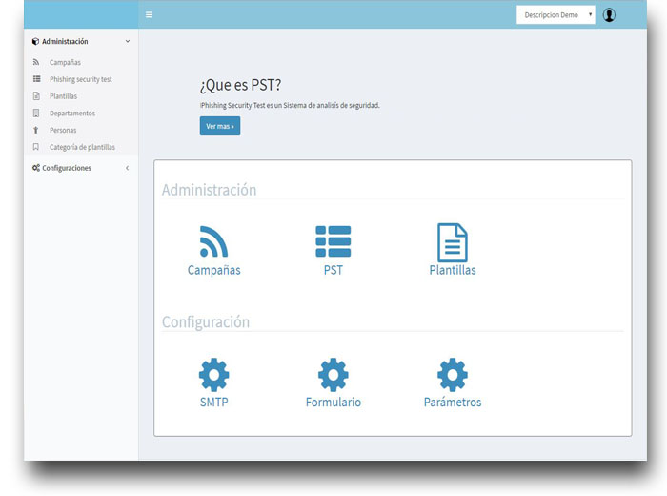The height and width of the screenshot is (496, 667).
Task: Click the Formulario gear icon
Action: coord(333,374)
